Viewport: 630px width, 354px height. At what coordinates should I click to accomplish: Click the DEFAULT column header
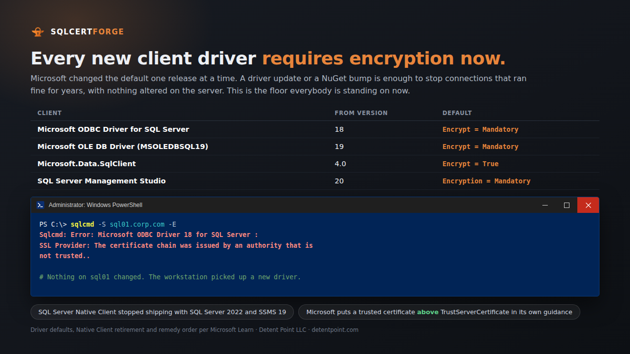(457, 113)
